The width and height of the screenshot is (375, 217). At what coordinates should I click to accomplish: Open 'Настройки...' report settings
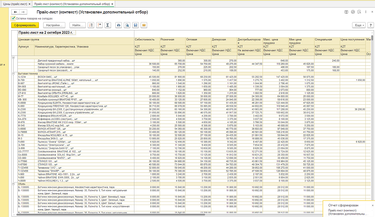point(54,24)
